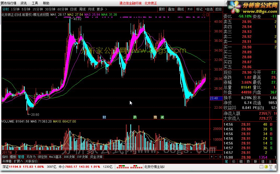This screenshot has height=174, width=280.
Task: Open the 帮助 menu
Action: (x=46, y=3)
